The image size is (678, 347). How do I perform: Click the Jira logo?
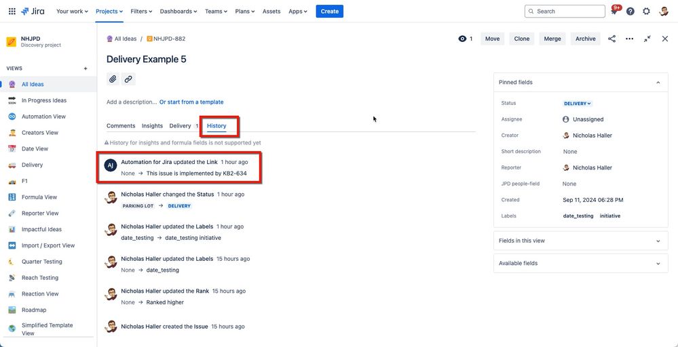(33, 12)
